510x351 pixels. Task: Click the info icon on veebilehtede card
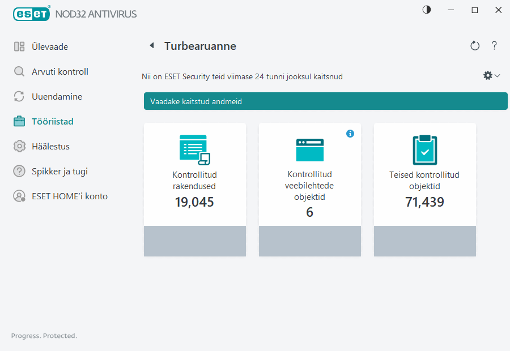pos(350,134)
